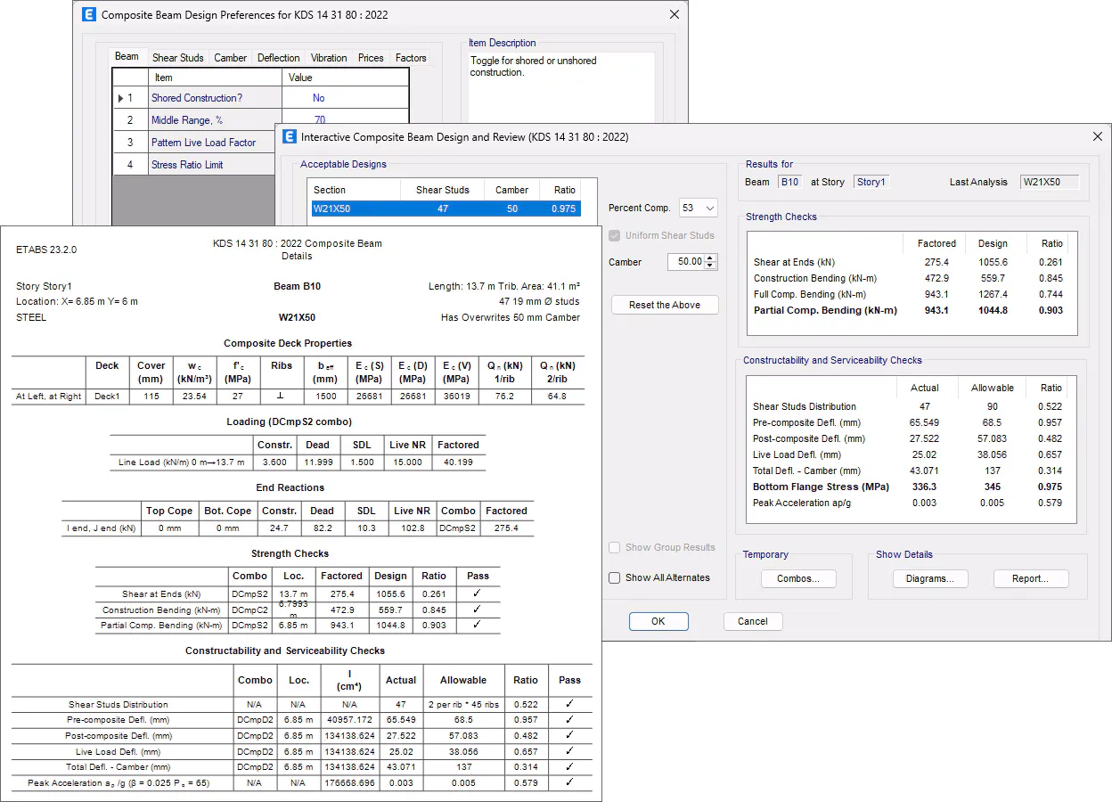Click the ETABS icon in Interactive Design title bar

(x=289, y=136)
